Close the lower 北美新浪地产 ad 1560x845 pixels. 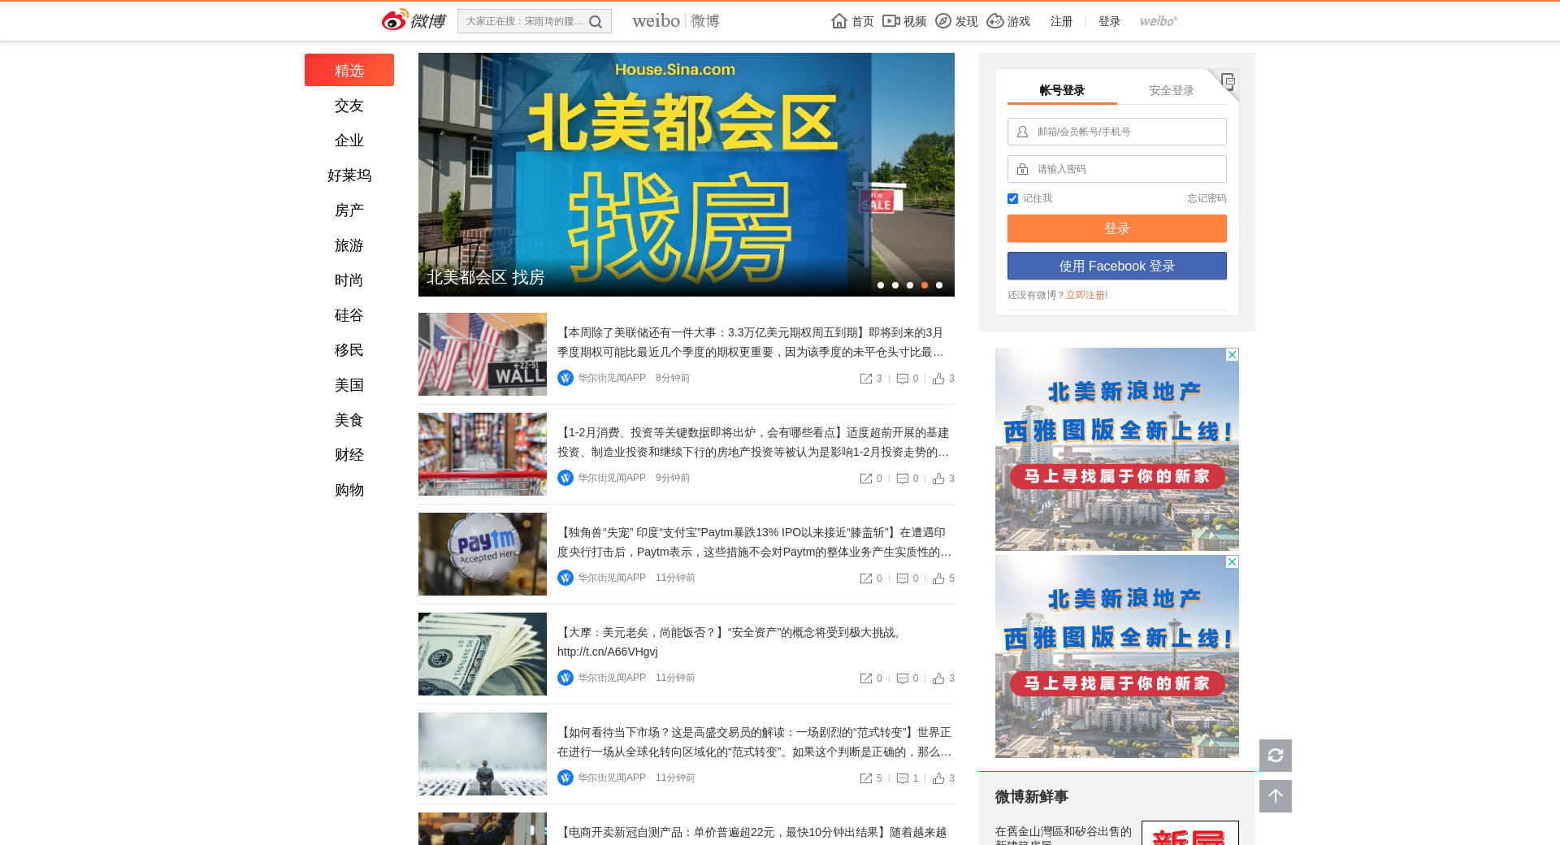[1233, 561]
